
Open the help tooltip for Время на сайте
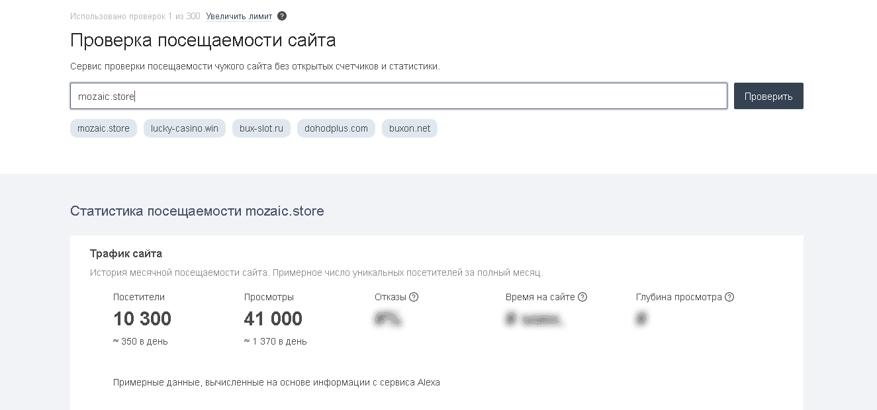pos(582,297)
